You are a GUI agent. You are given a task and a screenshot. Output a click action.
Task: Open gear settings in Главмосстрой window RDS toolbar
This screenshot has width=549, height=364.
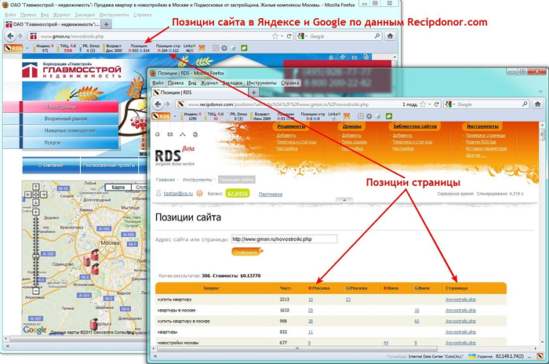(224, 48)
